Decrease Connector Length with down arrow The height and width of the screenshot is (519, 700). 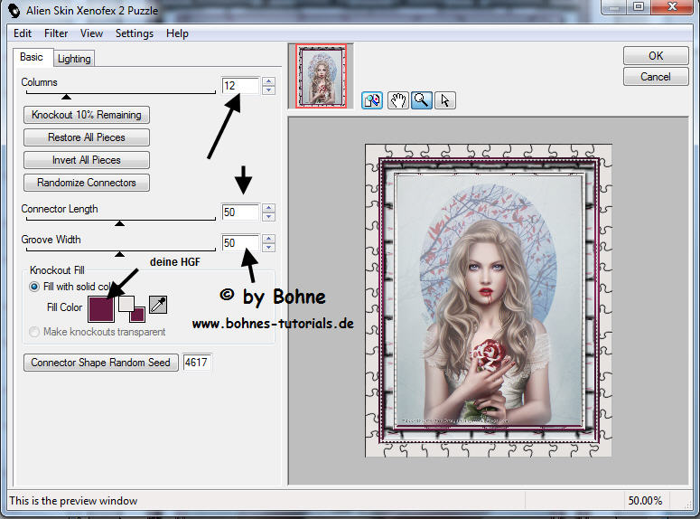pyautogui.click(x=269, y=216)
